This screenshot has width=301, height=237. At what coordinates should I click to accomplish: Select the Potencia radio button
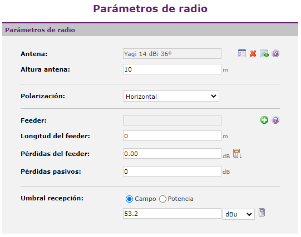pyautogui.click(x=162, y=199)
